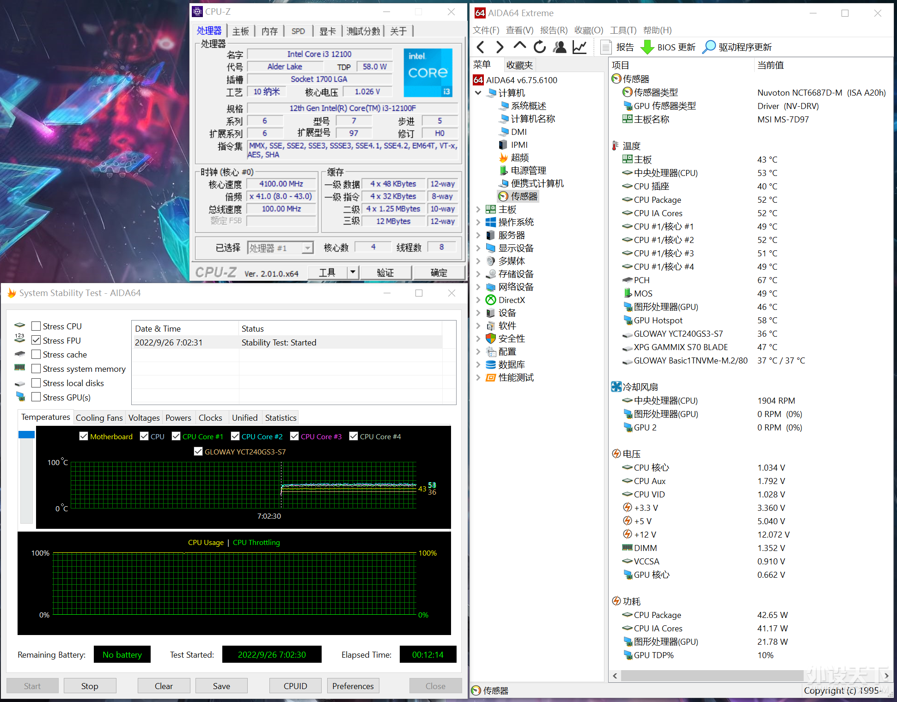
Task: Click the BIOS 更新 green arrow icon
Action: pos(647,47)
